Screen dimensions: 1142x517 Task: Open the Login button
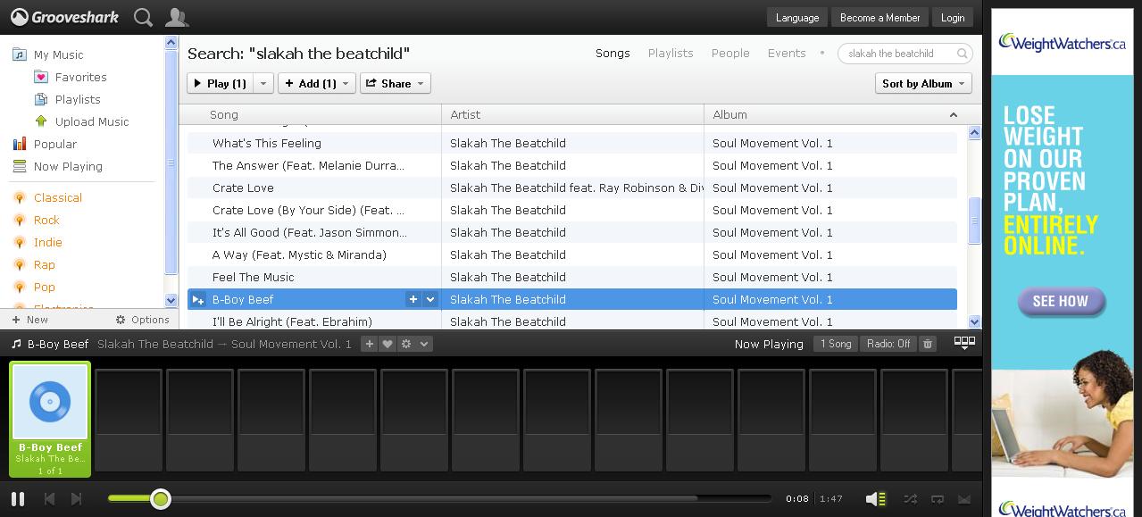click(x=952, y=17)
